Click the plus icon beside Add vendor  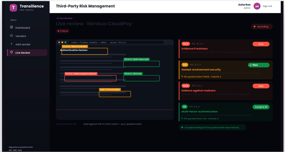[11, 44]
